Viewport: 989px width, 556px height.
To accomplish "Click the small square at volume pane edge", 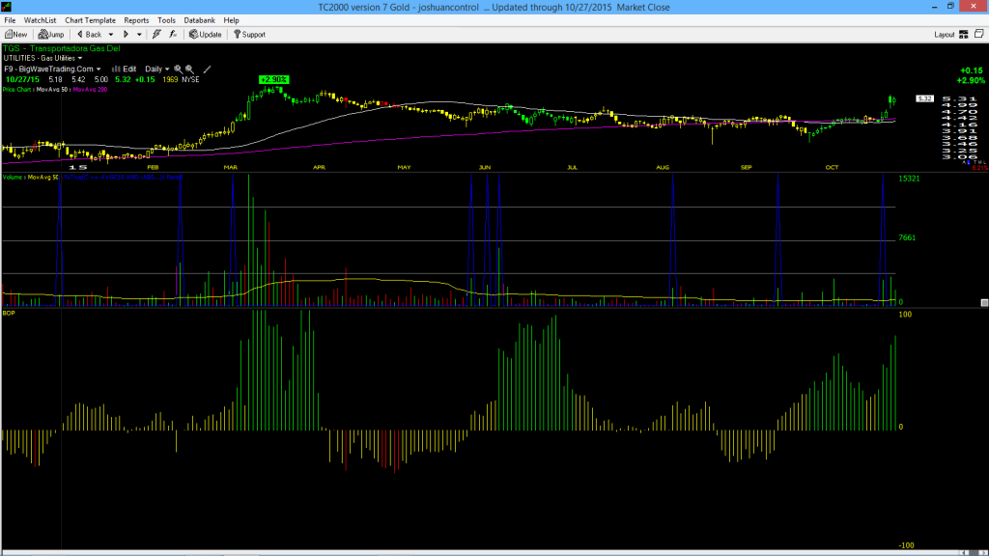I will pos(984,302).
